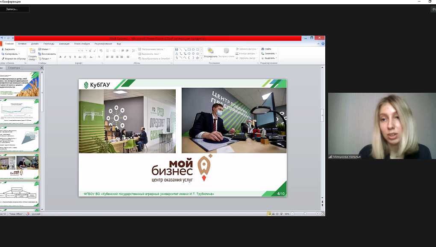Select the arrow line shape
Viewport: 436px width, 247px height.
point(185,50)
